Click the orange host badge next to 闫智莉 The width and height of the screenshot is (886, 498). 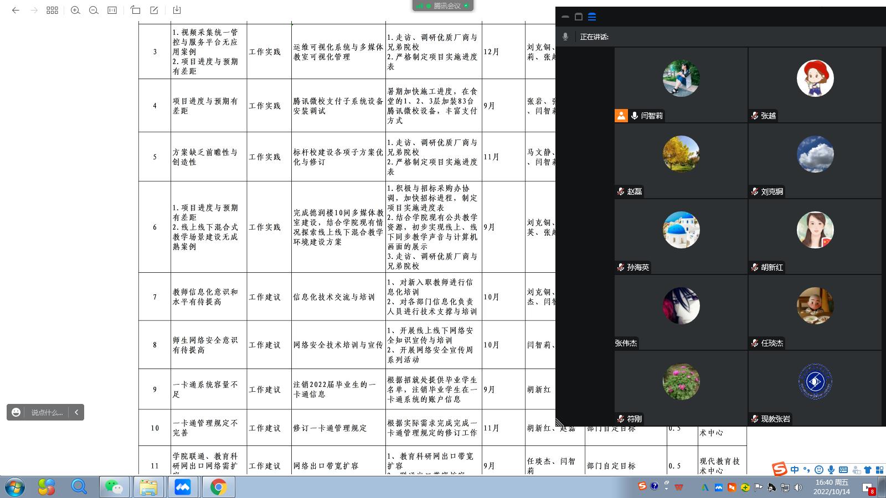tap(621, 116)
